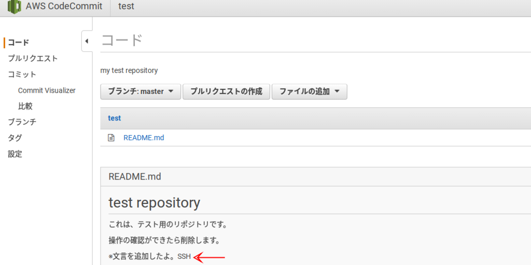Click 'my test repository' description text
Image resolution: width=531 pixels, height=265 pixels.
(129, 70)
